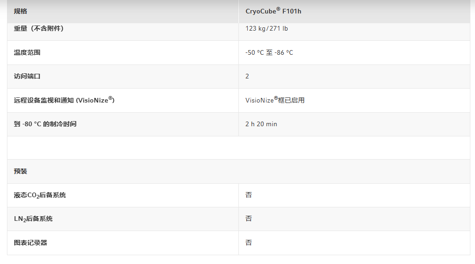The width and height of the screenshot is (475, 264).
Task: Select the -50 °C 至 -86 °C value
Action: point(269,52)
